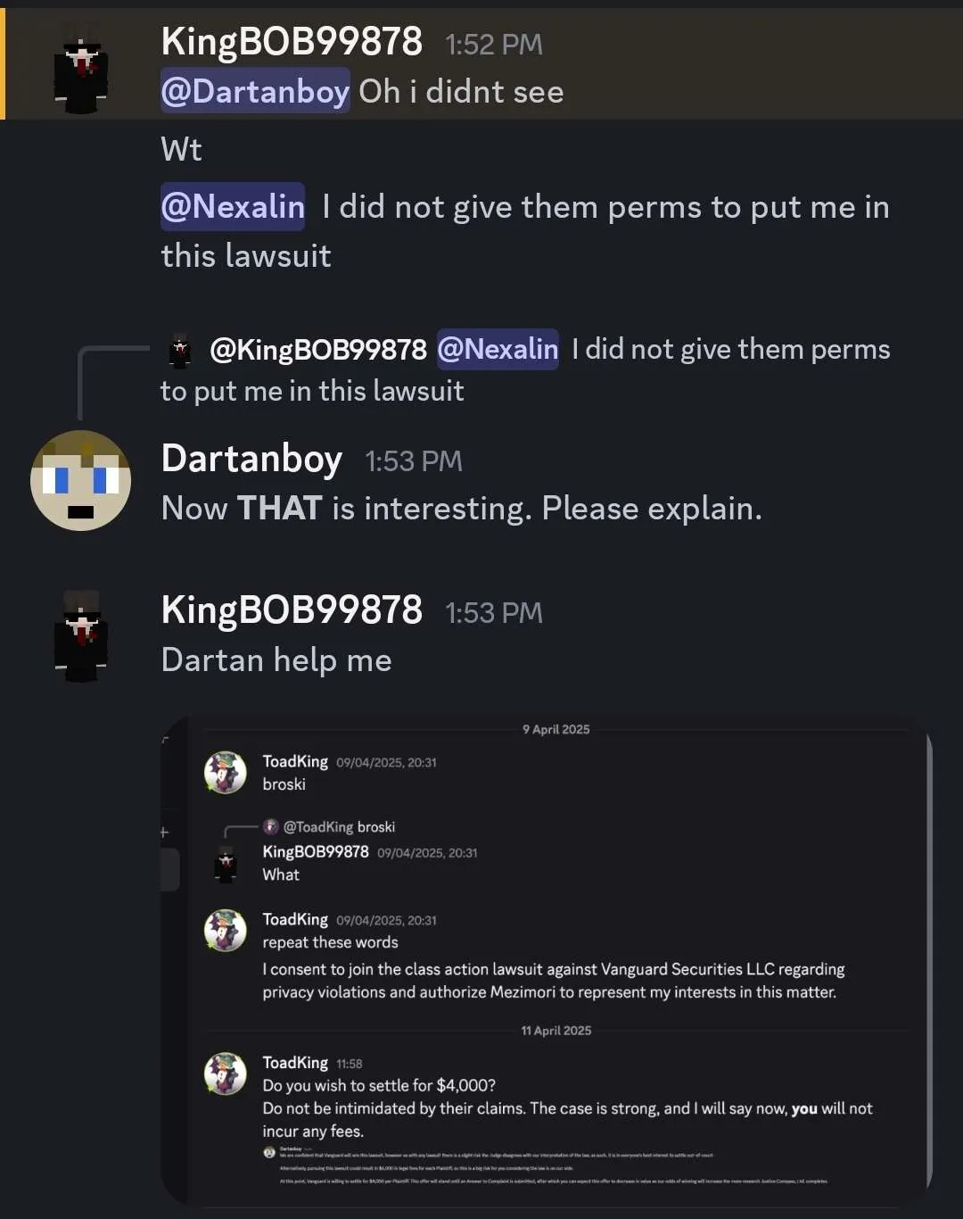Screen dimensions: 963x1219
Task: Click KingBOB99878 username above "Dartan help me"
Action: click(x=292, y=610)
